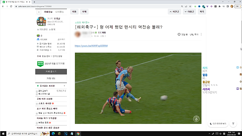The image size is (242, 136).
Task: Open the 2021년 대표 인기카페 badge
Action: tap(51, 64)
